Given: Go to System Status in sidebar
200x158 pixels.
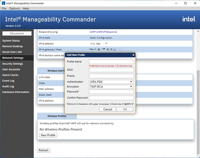Looking at the screenshot, I should pos(11,41).
